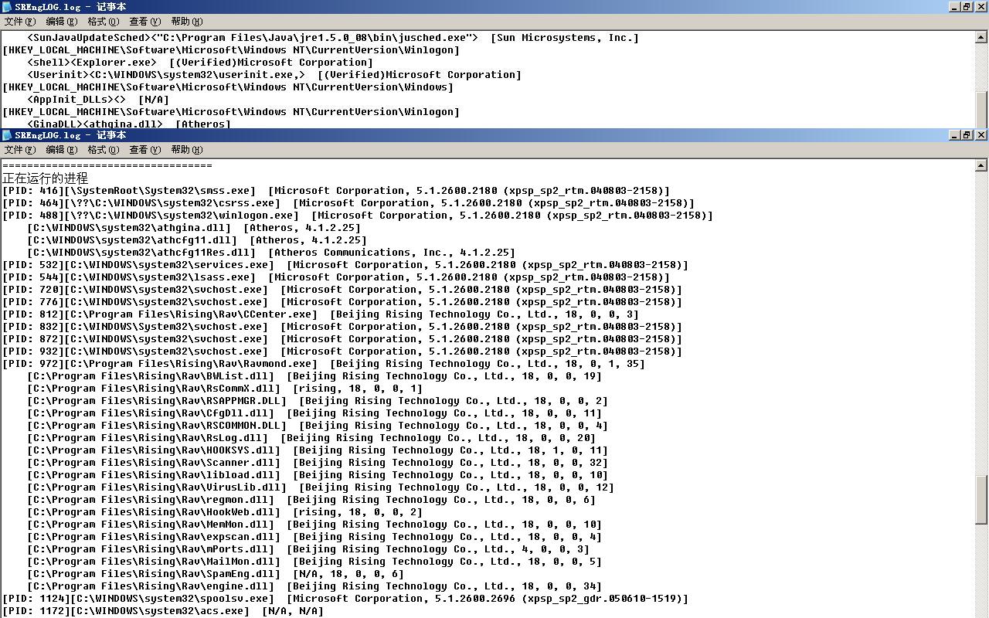This screenshot has height=618, width=989.
Task: Click the Notepad icon in the upper window title bar
Action: (7, 7)
